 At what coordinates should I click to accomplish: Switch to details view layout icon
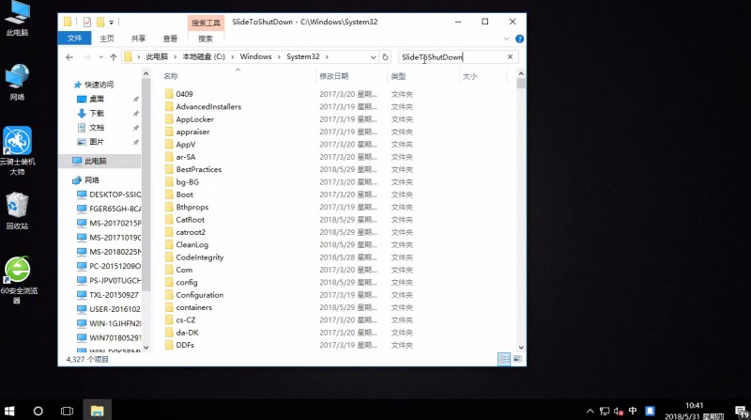click(504, 359)
